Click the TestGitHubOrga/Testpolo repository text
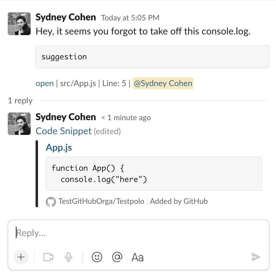 point(101,201)
